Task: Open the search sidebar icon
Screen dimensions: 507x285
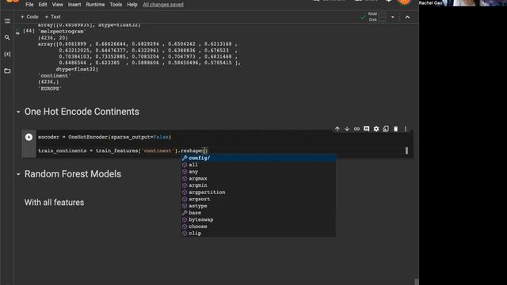Action: pos(7,37)
